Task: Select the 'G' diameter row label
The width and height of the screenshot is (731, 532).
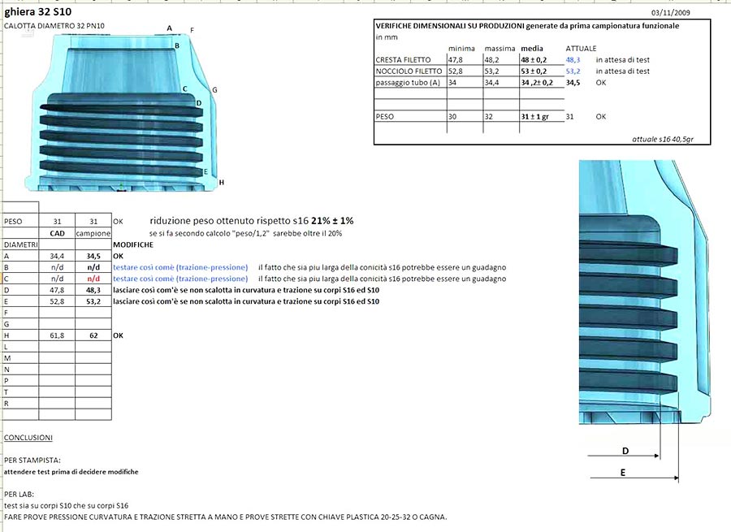Action: 20,324
